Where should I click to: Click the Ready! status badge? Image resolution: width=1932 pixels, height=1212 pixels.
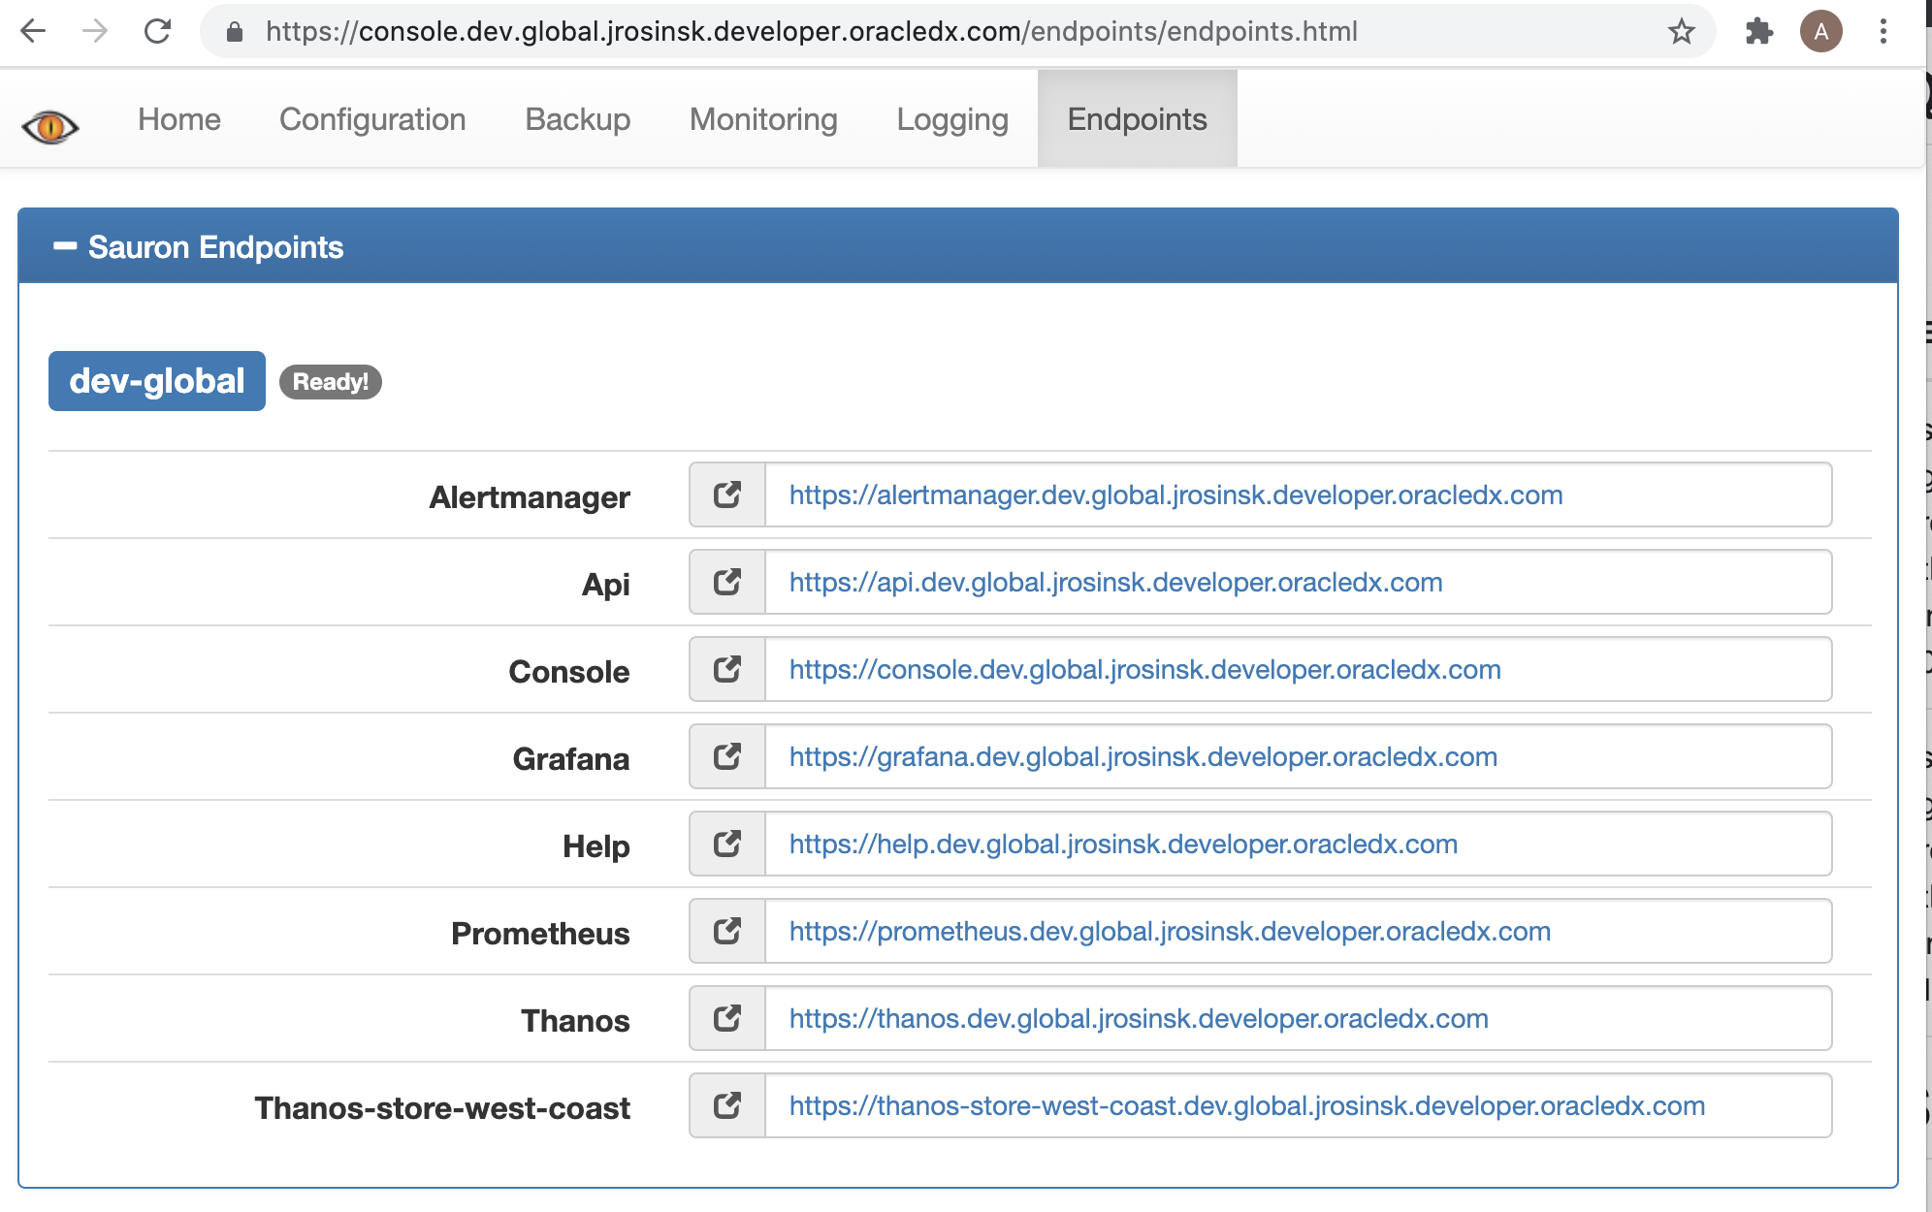click(x=331, y=382)
